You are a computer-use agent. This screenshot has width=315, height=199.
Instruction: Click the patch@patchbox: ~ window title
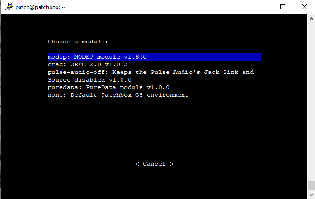click(x=40, y=8)
